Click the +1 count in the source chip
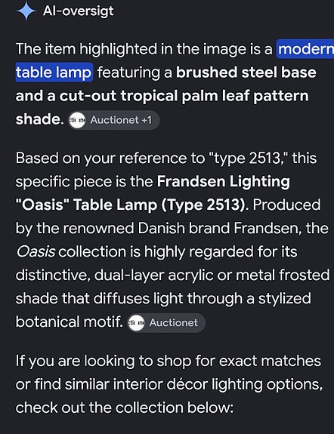Image resolution: width=334 pixels, height=434 pixels. click(x=147, y=121)
